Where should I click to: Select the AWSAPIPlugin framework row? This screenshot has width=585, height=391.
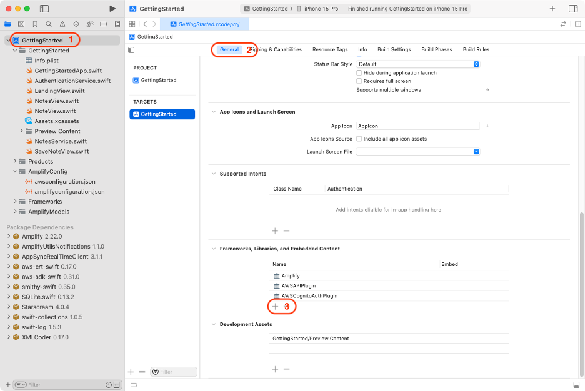[x=389, y=285]
